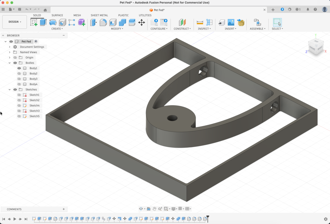Select the Press Pull modify tool
The height and width of the screenshot is (224, 330).
pyautogui.click(x=94, y=22)
